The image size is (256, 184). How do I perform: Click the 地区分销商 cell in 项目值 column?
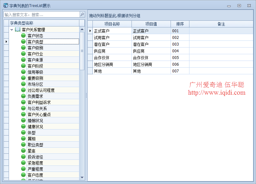click(x=151, y=64)
